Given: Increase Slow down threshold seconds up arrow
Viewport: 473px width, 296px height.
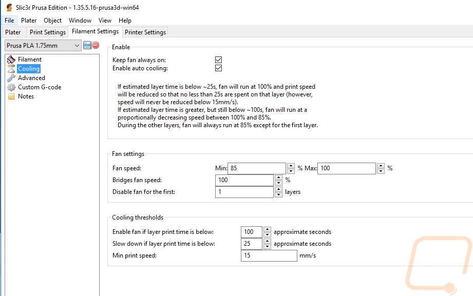Looking at the screenshot, I should point(267,241).
